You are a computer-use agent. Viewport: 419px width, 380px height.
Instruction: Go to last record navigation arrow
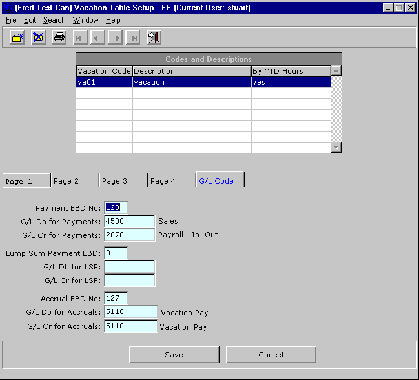click(134, 38)
